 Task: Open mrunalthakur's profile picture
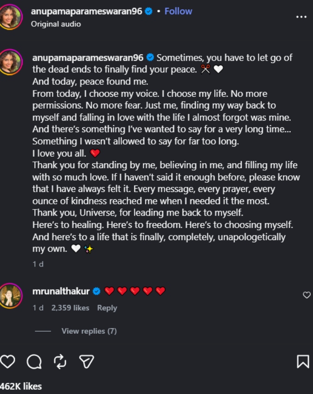pyautogui.click(x=10, y=296)
